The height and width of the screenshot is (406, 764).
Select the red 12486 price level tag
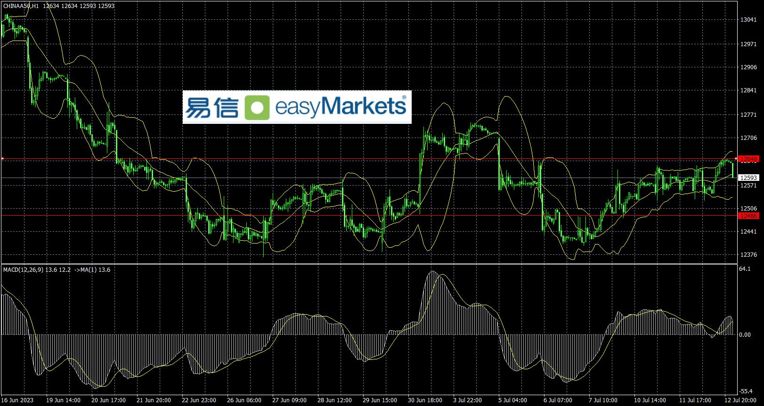pos(748,216)
